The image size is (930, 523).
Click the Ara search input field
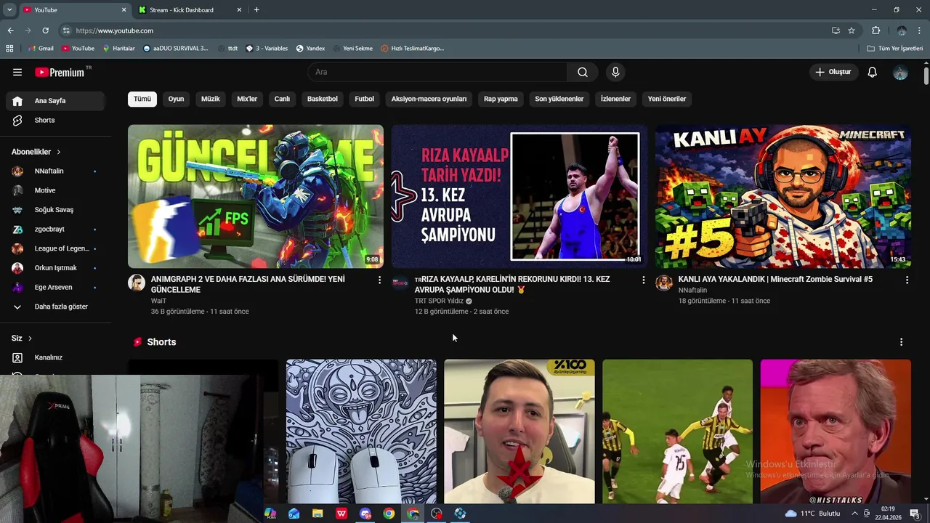pos(437,72)
